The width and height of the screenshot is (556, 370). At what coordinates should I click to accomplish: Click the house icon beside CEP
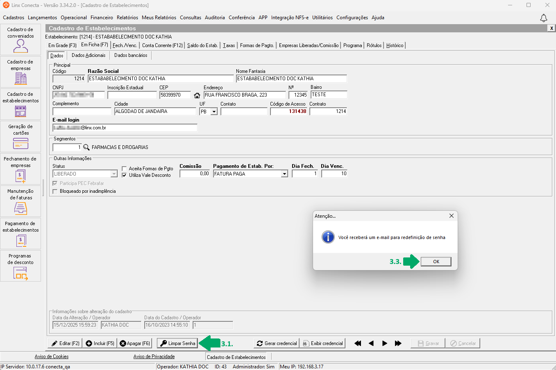click(197, 95)
